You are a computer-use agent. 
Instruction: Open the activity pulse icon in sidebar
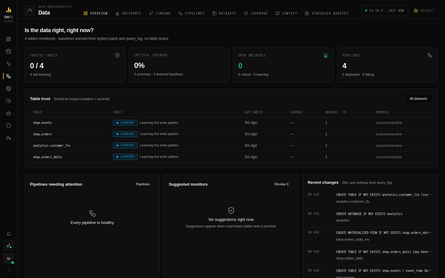coord(9,64)
